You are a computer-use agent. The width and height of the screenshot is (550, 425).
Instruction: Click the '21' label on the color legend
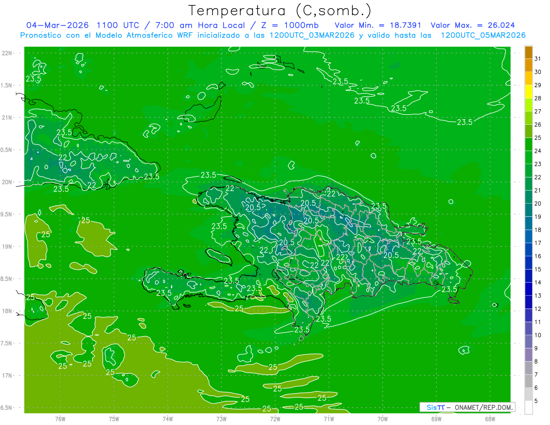coord(538,190)
